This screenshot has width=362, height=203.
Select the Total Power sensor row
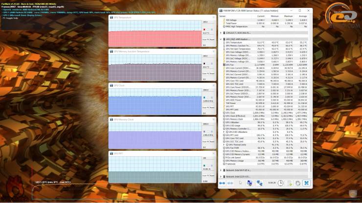pos(265,23)
